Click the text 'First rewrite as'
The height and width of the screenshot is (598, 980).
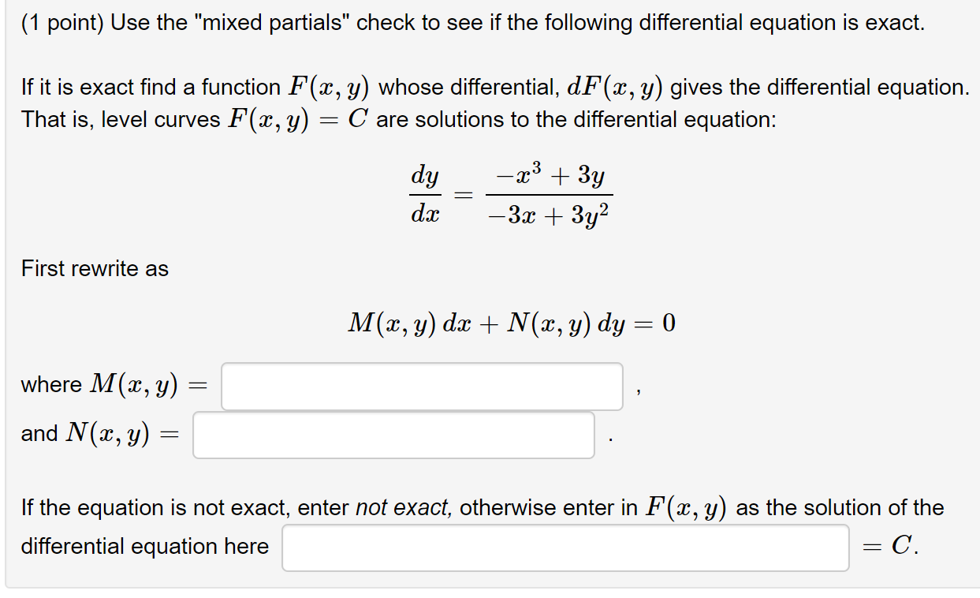coord(94,268)
